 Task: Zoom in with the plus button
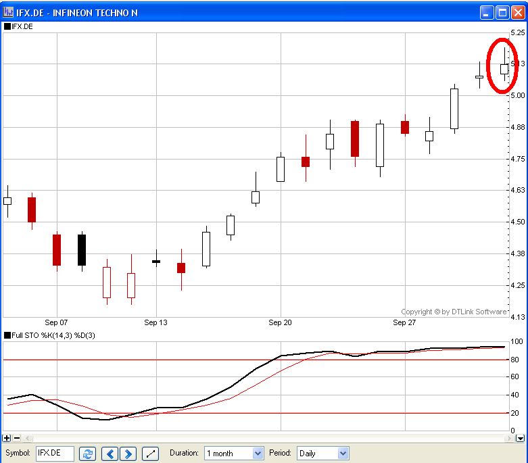[7, 438]
